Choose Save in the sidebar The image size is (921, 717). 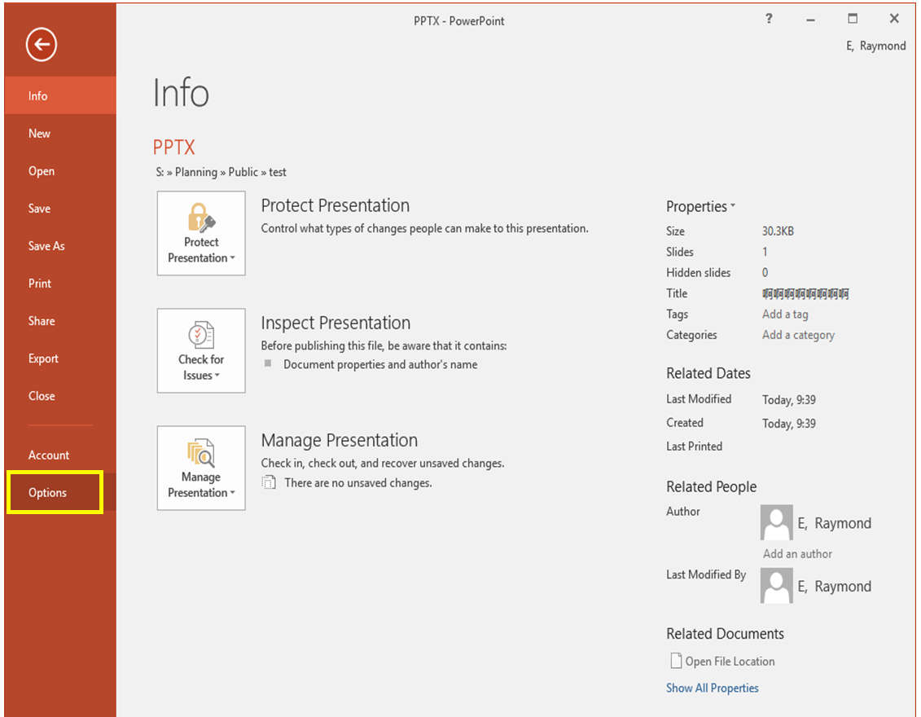pyautogui.click(x=60, y=209)
